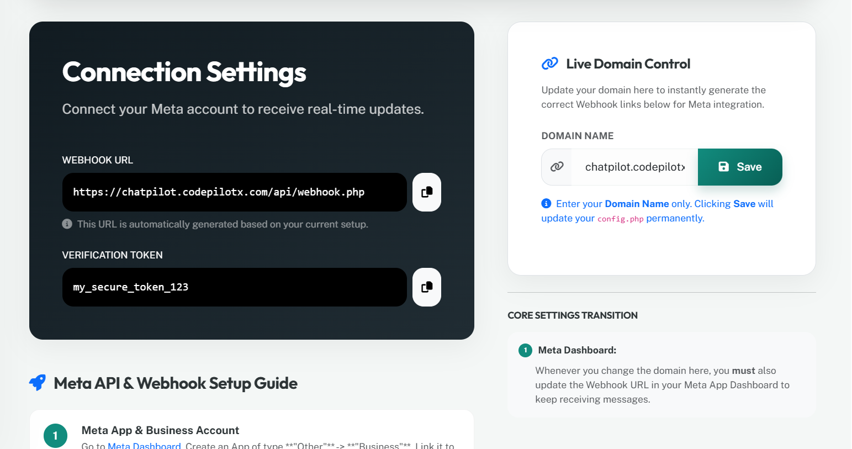Copy the webhook URL with its copy icon
852x449 pixels.
427,192
